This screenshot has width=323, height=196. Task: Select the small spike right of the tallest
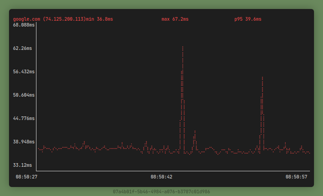[x=195, y=132]
